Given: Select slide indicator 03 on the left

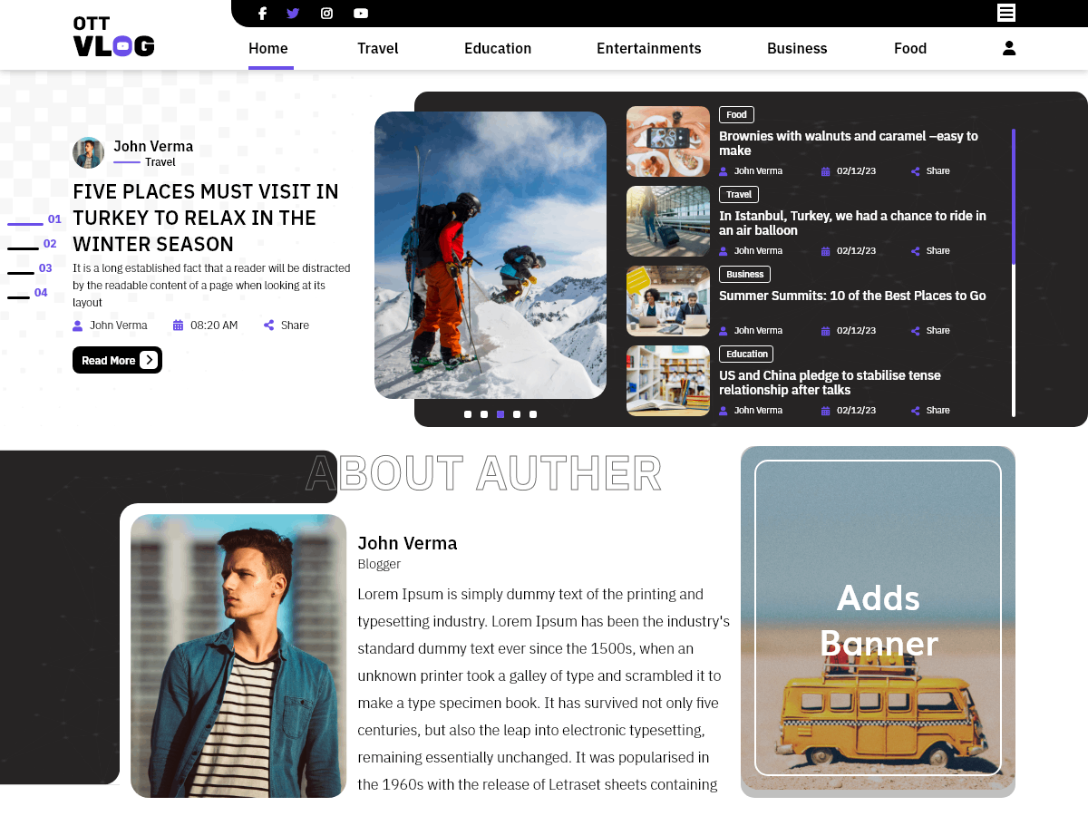Looking at the screenshot, I should pyautogui.click(x=45, y=268).
